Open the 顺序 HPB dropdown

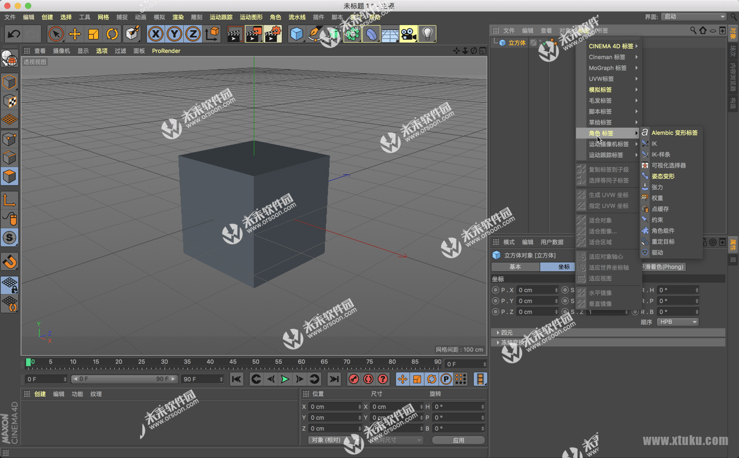pos(678,322)
